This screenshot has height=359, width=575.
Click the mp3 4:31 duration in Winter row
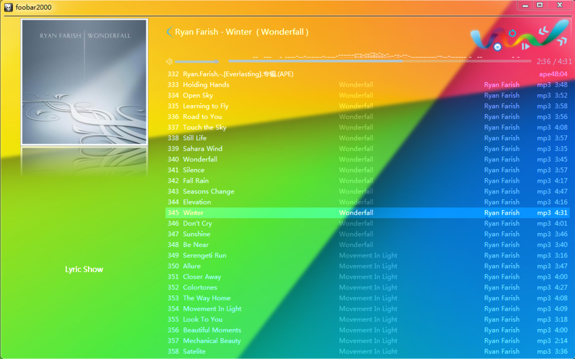(x=552, y=213)
